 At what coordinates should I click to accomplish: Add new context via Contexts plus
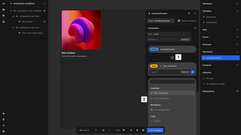[x=237, y=65]
